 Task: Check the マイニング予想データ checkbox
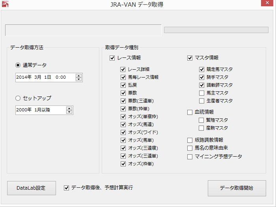190,157
